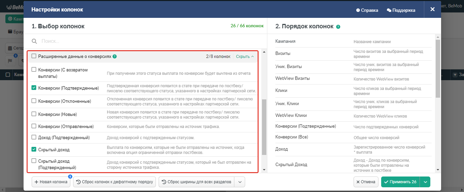Click the scroll-down arrow of column chooser list
The image size is (464, 192).
pyautogui.click(x=264, y=170)
